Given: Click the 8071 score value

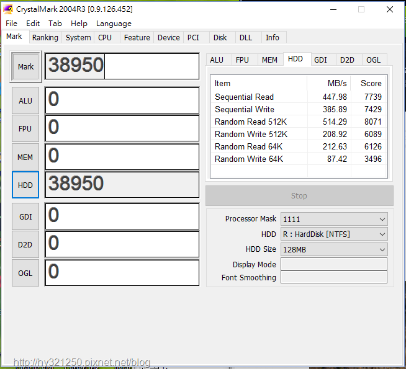Looking at the screenshot, I should tap(373, 122).
